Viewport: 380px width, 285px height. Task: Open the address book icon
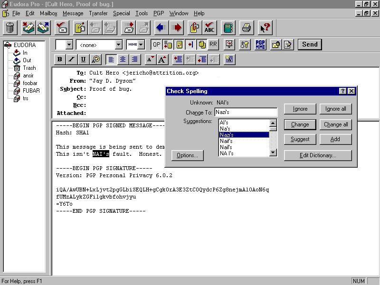pos(228,28)
